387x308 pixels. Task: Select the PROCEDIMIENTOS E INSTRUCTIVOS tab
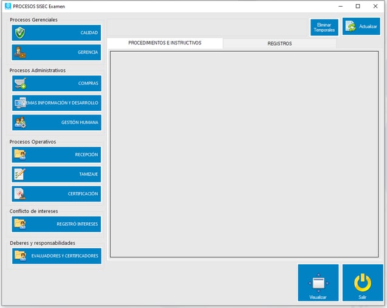click(x=165, y=44)
